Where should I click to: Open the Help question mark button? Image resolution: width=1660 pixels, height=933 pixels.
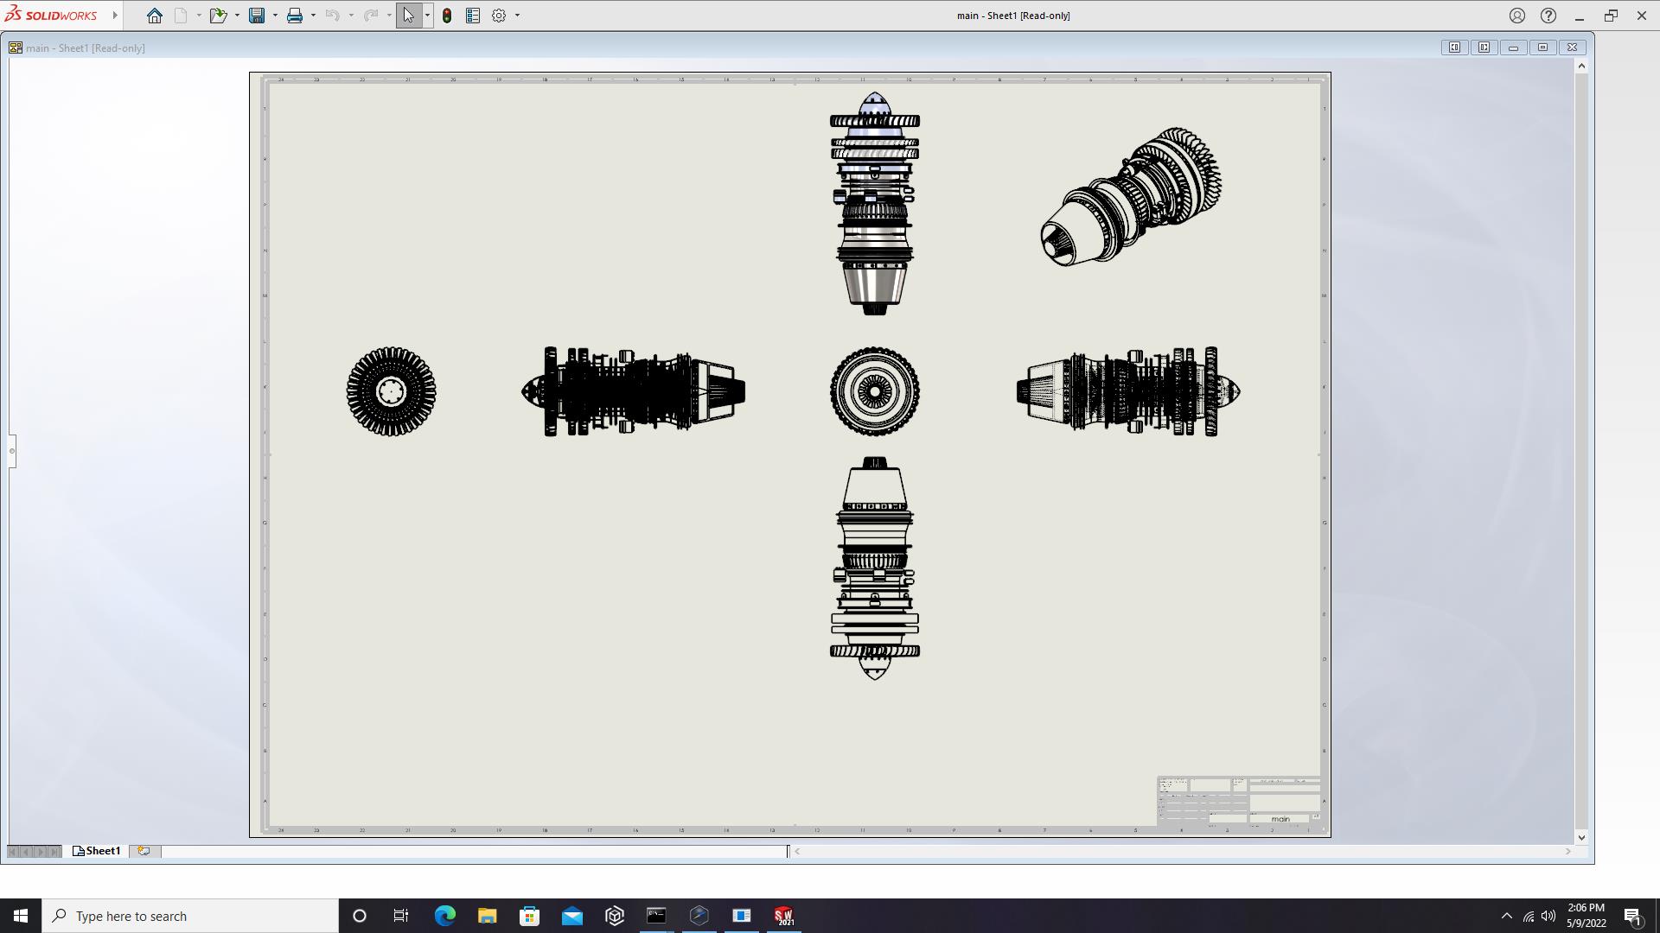[x=1548, y=16]
